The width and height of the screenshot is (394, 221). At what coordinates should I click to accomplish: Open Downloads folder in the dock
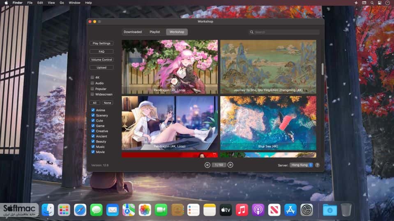pyautogui.click(x=329, y=210)
